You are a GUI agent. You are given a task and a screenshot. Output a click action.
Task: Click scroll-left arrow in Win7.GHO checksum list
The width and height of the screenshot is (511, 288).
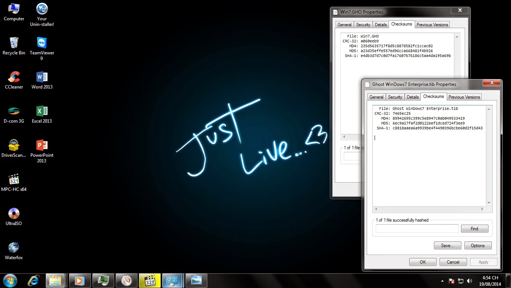tap(344, 137)
